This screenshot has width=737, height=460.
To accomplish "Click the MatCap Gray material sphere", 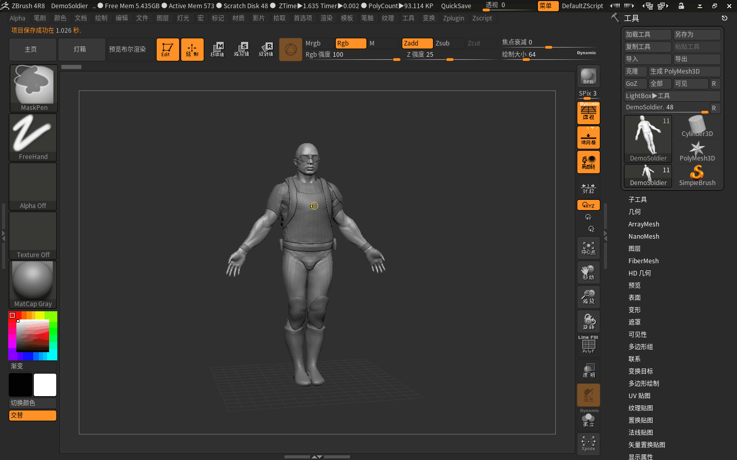I will 32,281.
